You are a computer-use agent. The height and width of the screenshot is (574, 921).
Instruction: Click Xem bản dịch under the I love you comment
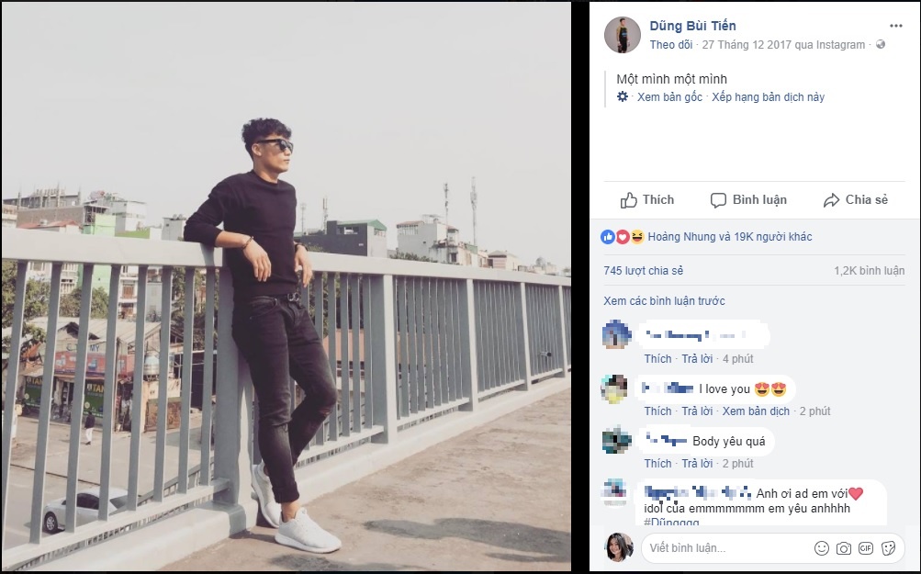[x=756, y=411]
